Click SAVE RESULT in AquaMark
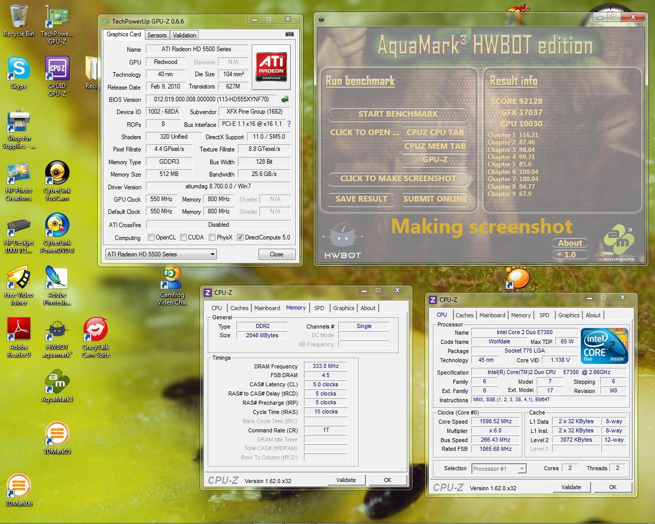The image size is (655, 524). pos(361,199)
